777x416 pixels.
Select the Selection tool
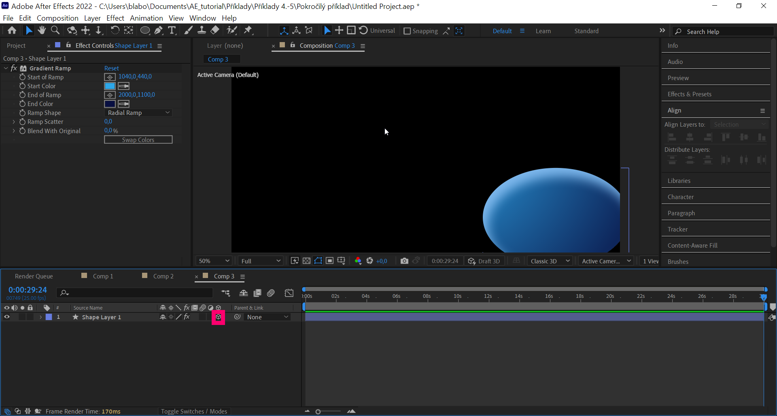click(29, 30)
